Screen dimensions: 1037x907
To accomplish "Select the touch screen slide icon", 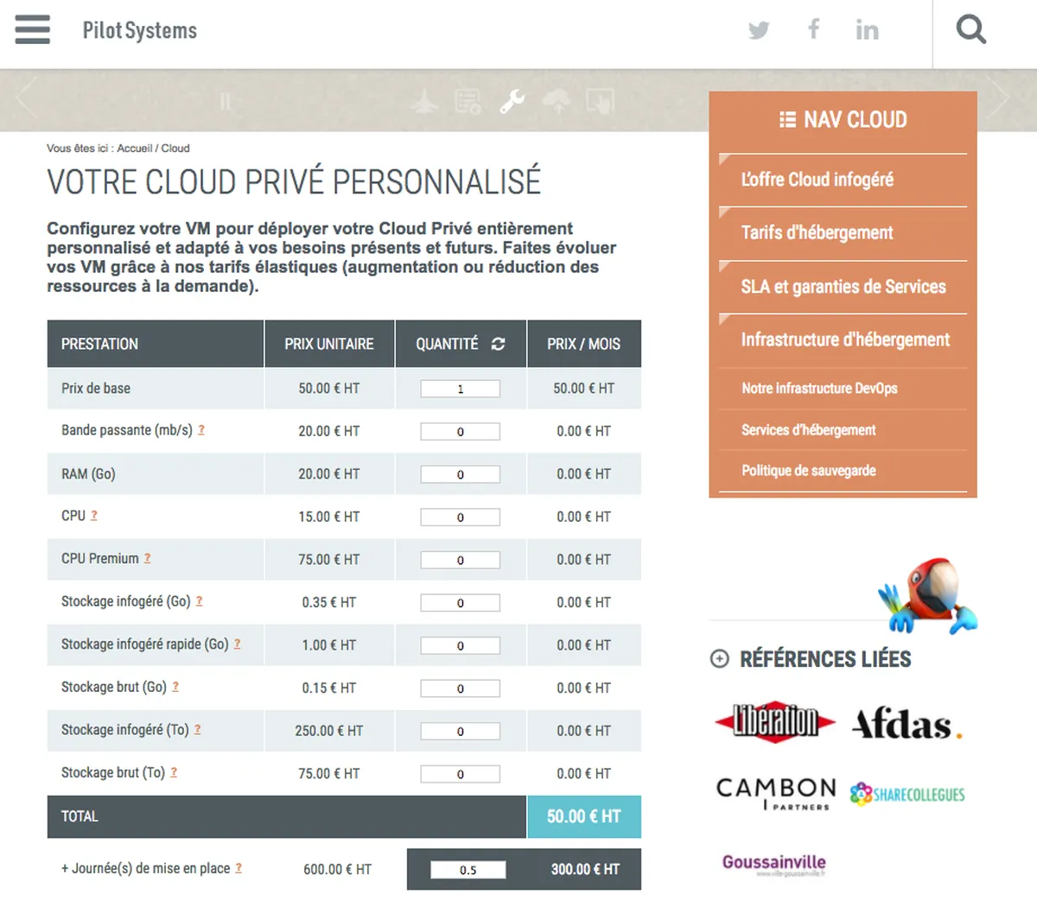I will point(600,102).
